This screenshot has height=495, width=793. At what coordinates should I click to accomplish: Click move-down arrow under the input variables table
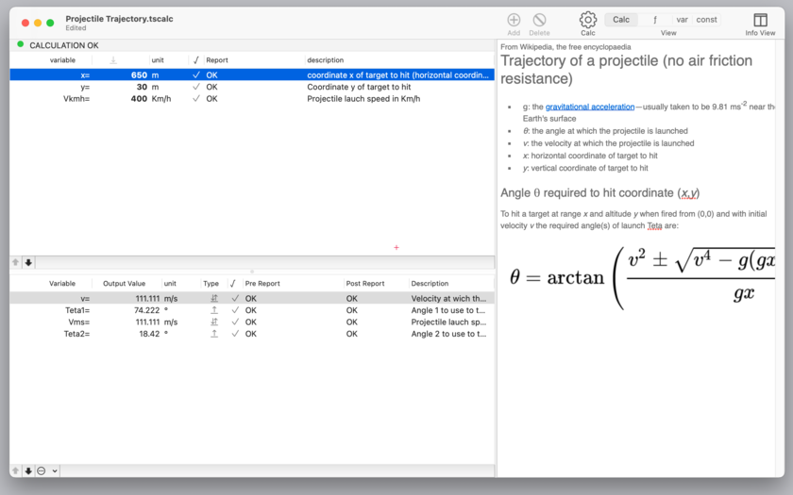click(28, 262)
